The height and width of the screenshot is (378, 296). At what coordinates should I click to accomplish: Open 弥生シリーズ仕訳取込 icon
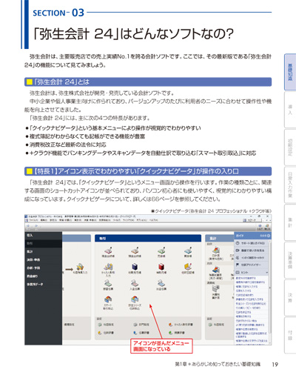pos(135,303)
